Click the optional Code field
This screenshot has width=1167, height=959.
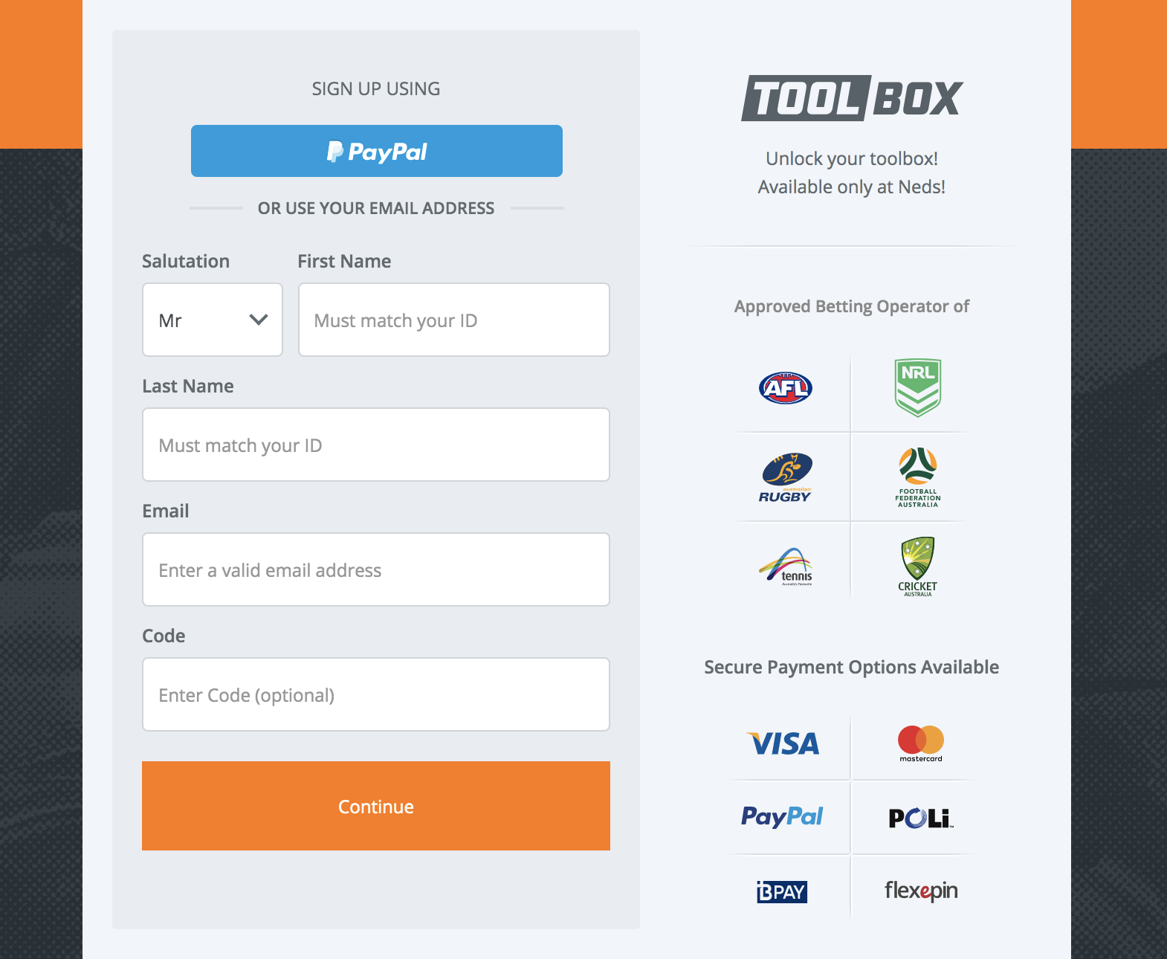375,694
